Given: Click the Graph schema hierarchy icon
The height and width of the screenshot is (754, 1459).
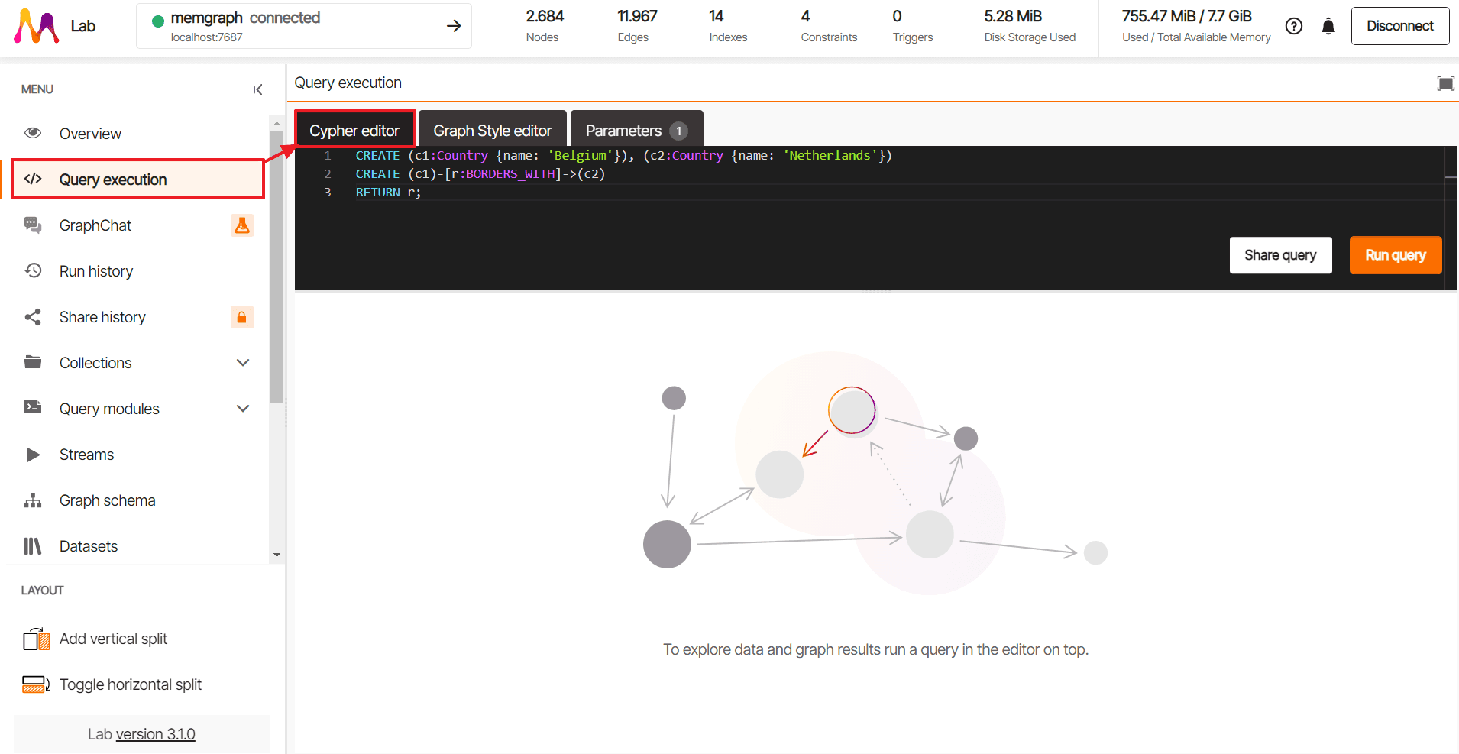Looking at the screenshot, I should coord(33,500).
